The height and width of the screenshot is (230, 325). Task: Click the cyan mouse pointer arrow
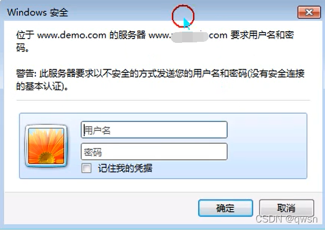pyautogui.click(x=186, y=23)
